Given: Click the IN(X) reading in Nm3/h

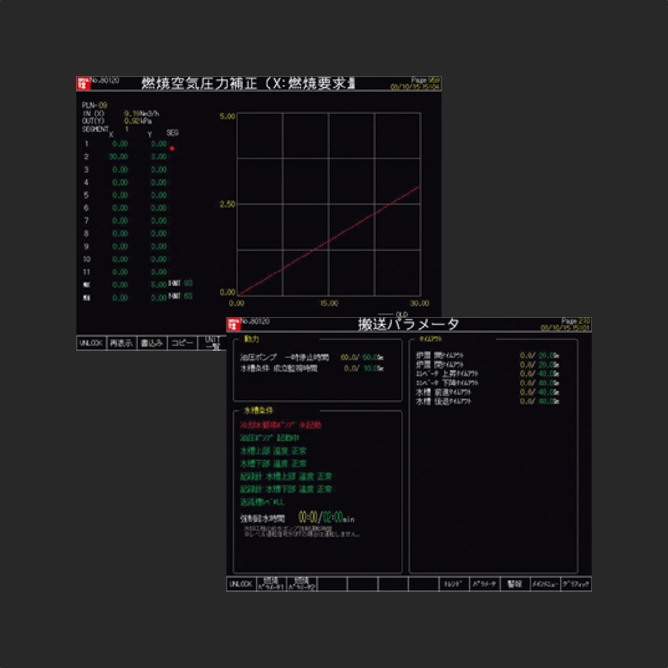Looking at the screenshot, I should click(142, 114).
